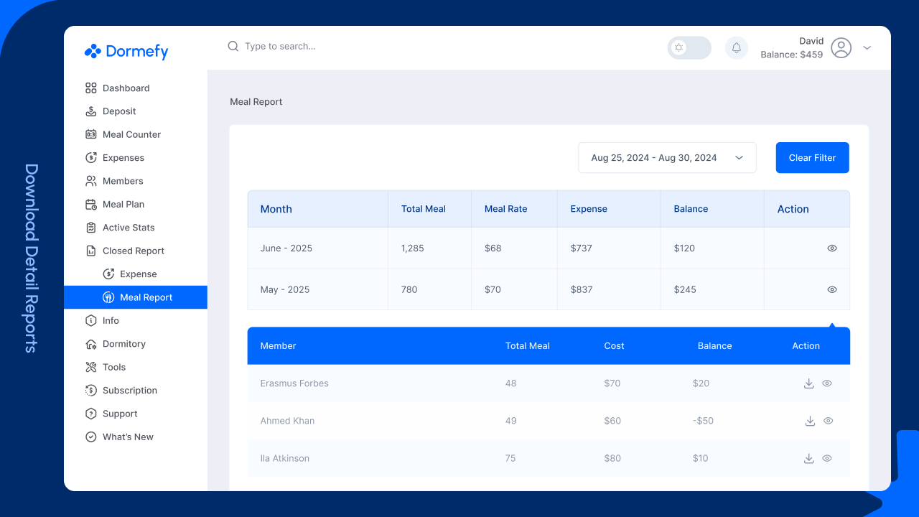Click the 1,285 total meal value
Screen dimensions: 919x517
(x=413, y=248)
